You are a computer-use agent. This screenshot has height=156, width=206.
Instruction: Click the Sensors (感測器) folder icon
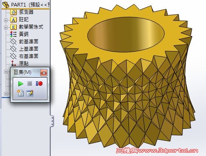click(x=13, y=12)
